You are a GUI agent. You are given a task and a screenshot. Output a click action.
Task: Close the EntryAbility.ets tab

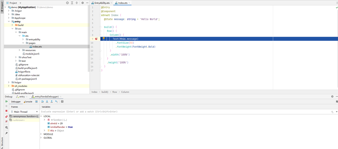tap(111, 3)
